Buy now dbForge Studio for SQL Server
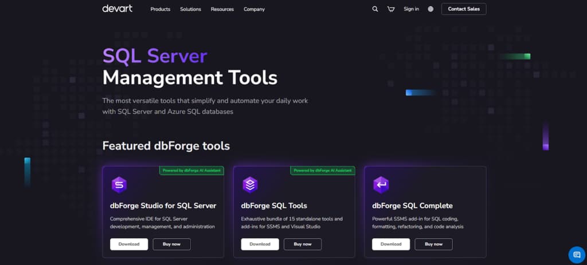The width and height of the screenshot is (587, 265). click(x=171, y=244)
